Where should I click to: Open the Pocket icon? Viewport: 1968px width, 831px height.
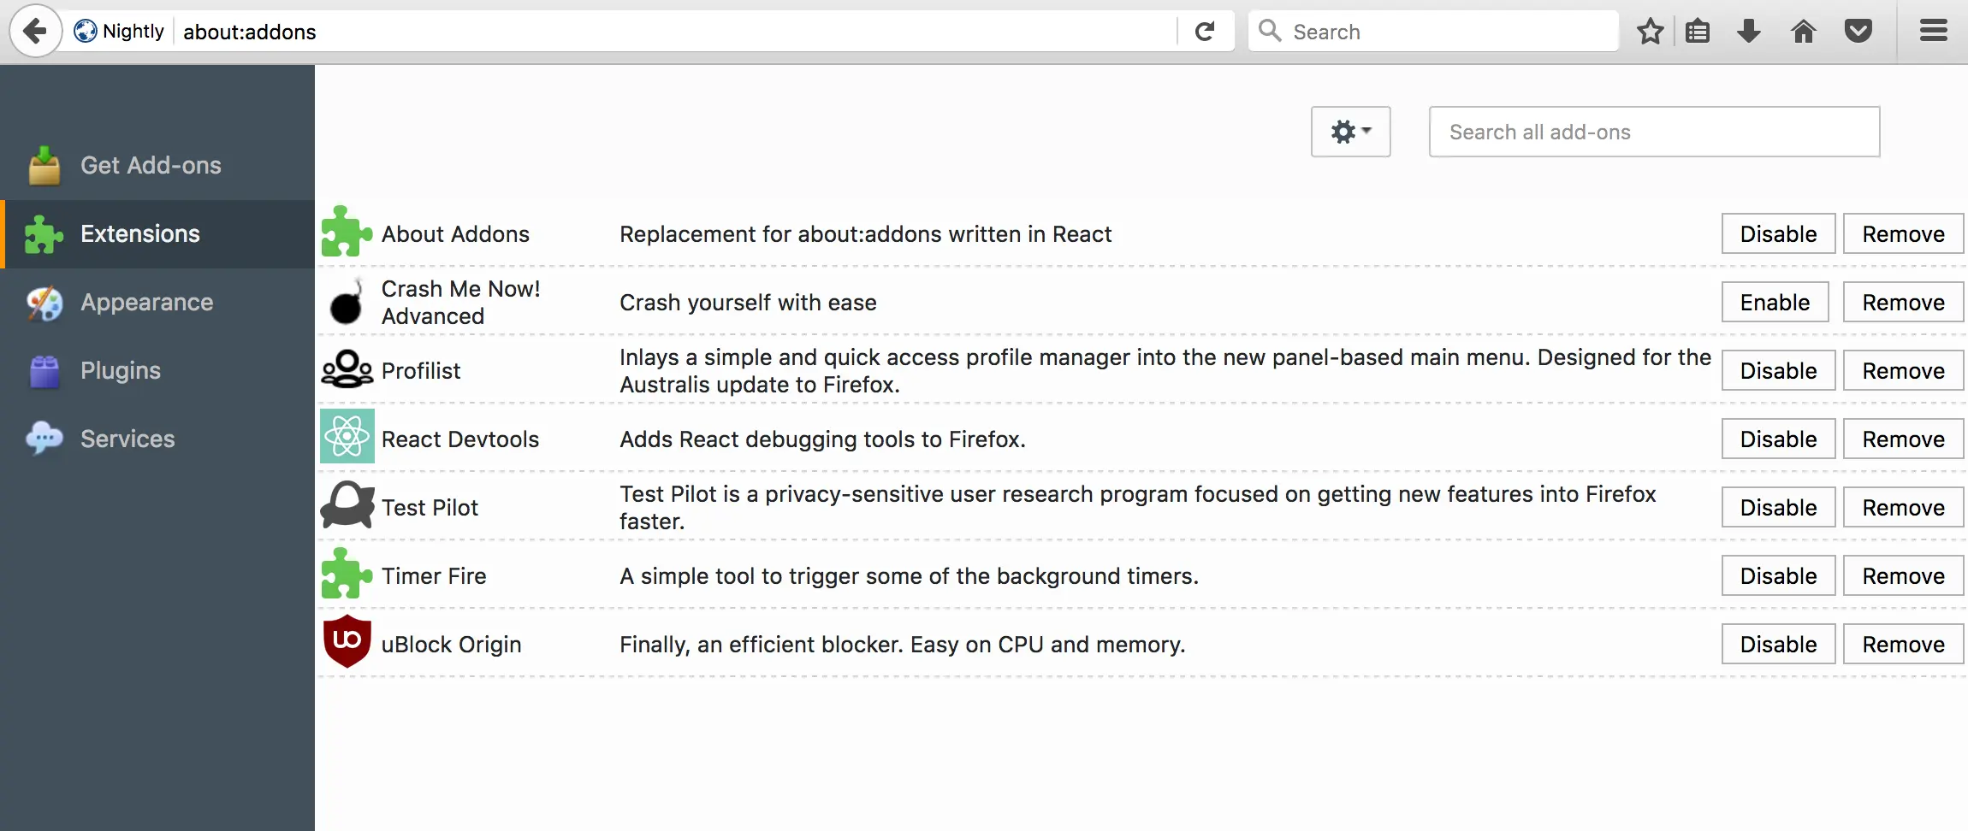[1858, 32]
